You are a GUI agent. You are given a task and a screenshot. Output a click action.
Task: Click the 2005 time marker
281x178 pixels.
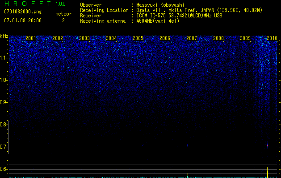coord(138,38)
